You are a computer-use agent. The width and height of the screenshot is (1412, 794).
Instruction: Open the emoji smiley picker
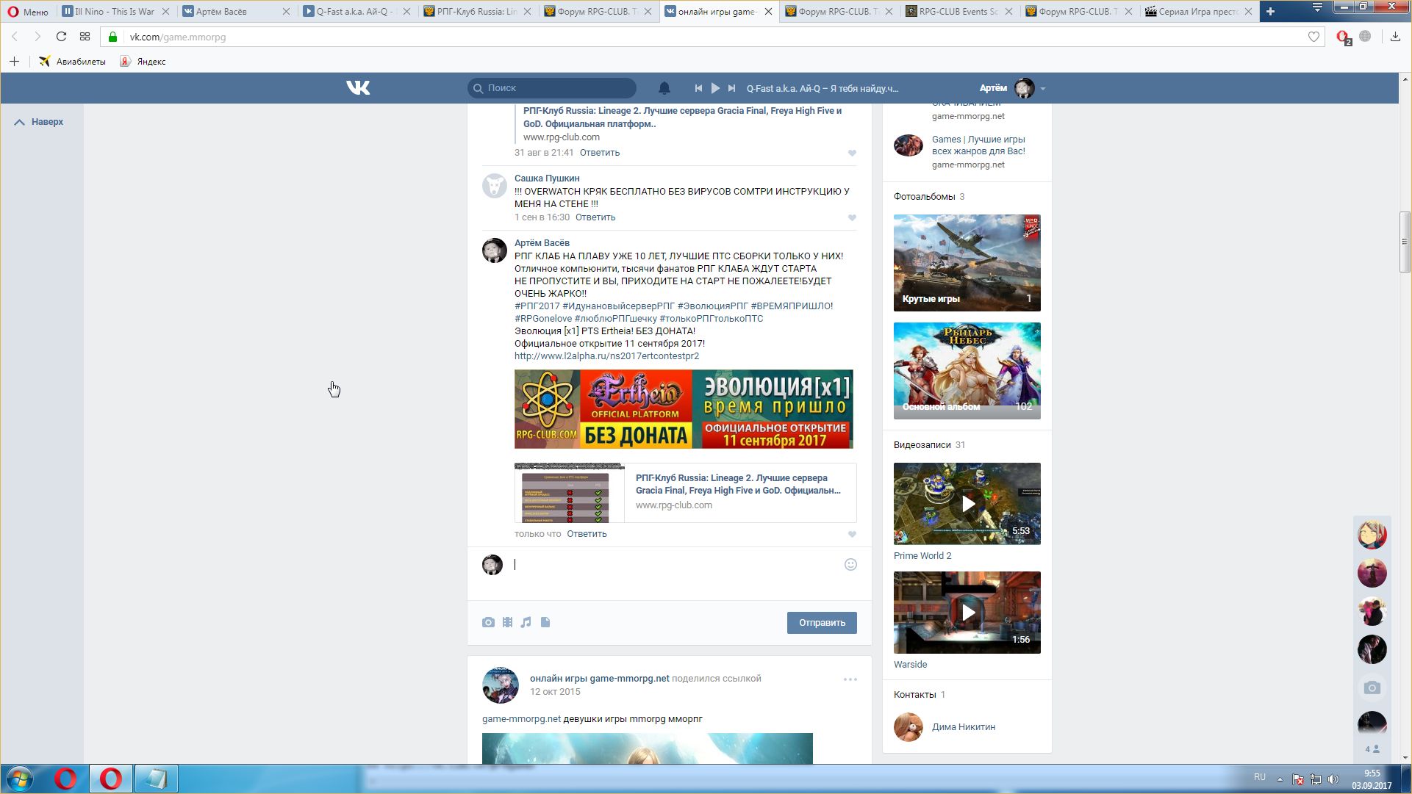pyautogui.click(x=850, y=565)
